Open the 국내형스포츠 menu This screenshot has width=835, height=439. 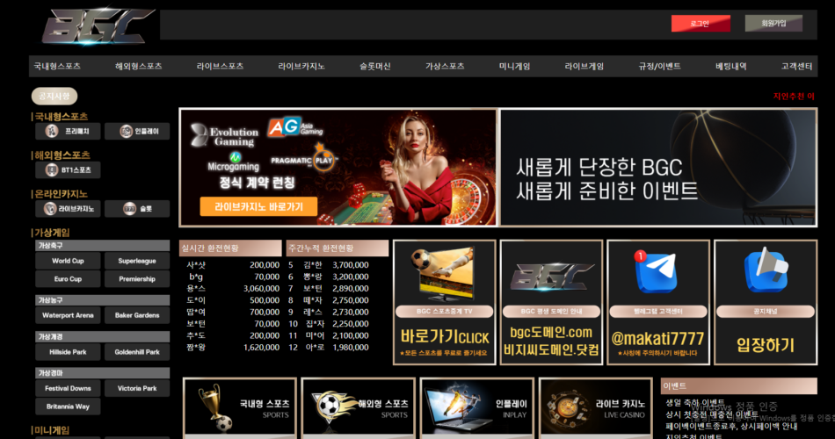tap(57, 67)
